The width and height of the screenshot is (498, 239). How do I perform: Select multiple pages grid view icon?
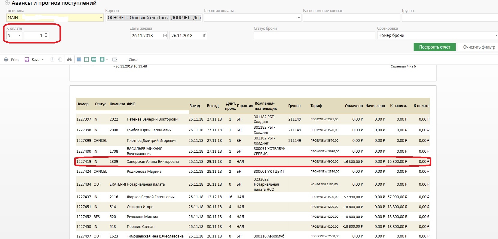(x=102, y=60)
